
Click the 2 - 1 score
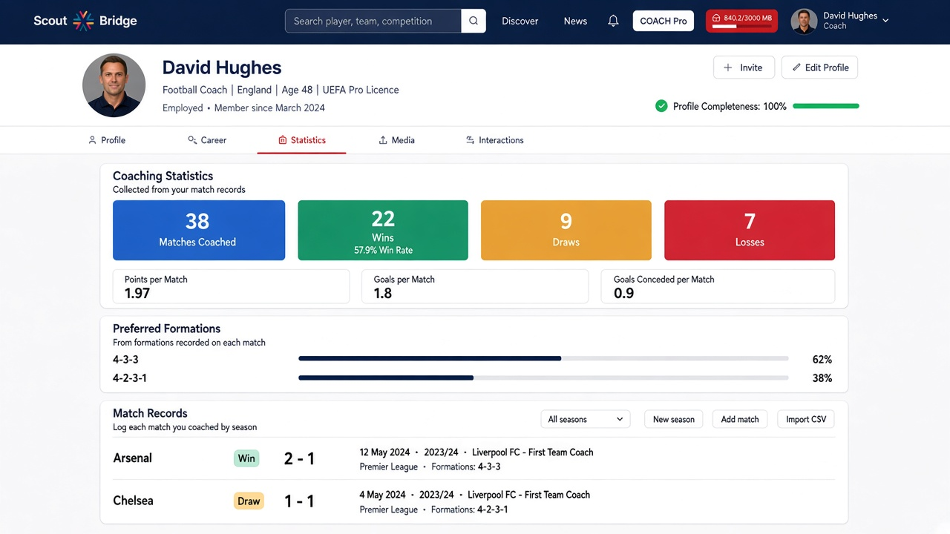coord(300,459)
